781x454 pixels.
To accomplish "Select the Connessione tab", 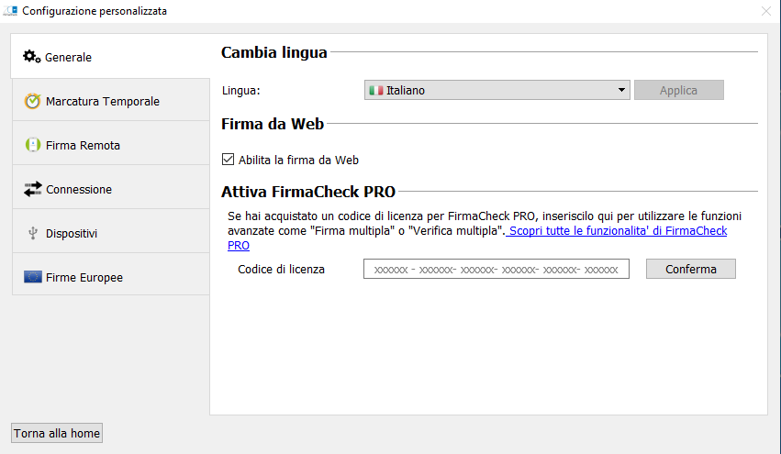I will [x=111, y=189].
